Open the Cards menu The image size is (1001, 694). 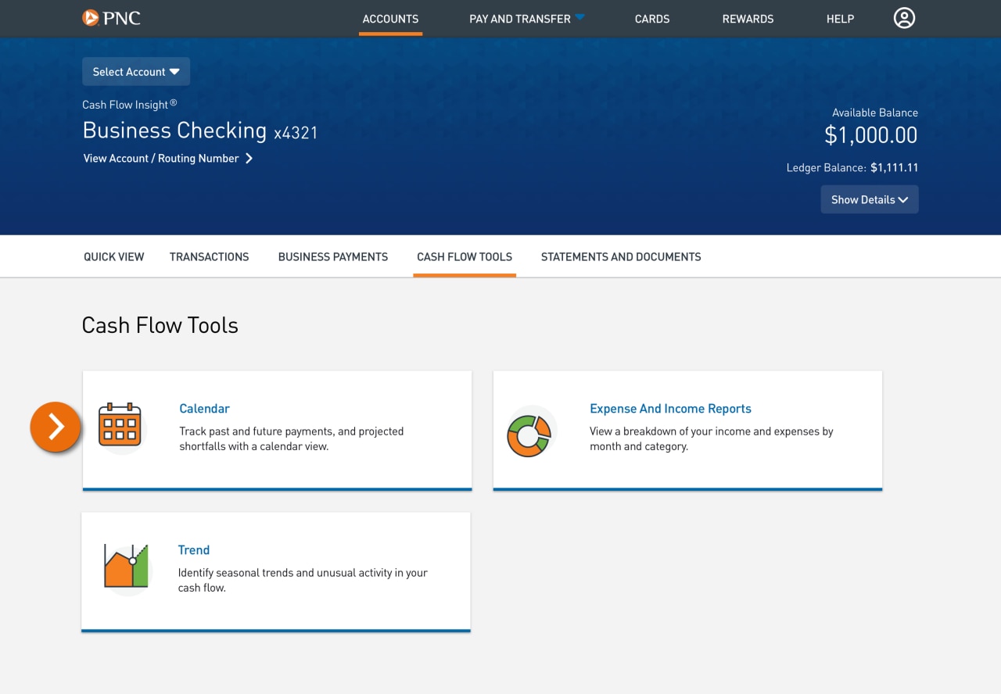(x=651, y=19)
